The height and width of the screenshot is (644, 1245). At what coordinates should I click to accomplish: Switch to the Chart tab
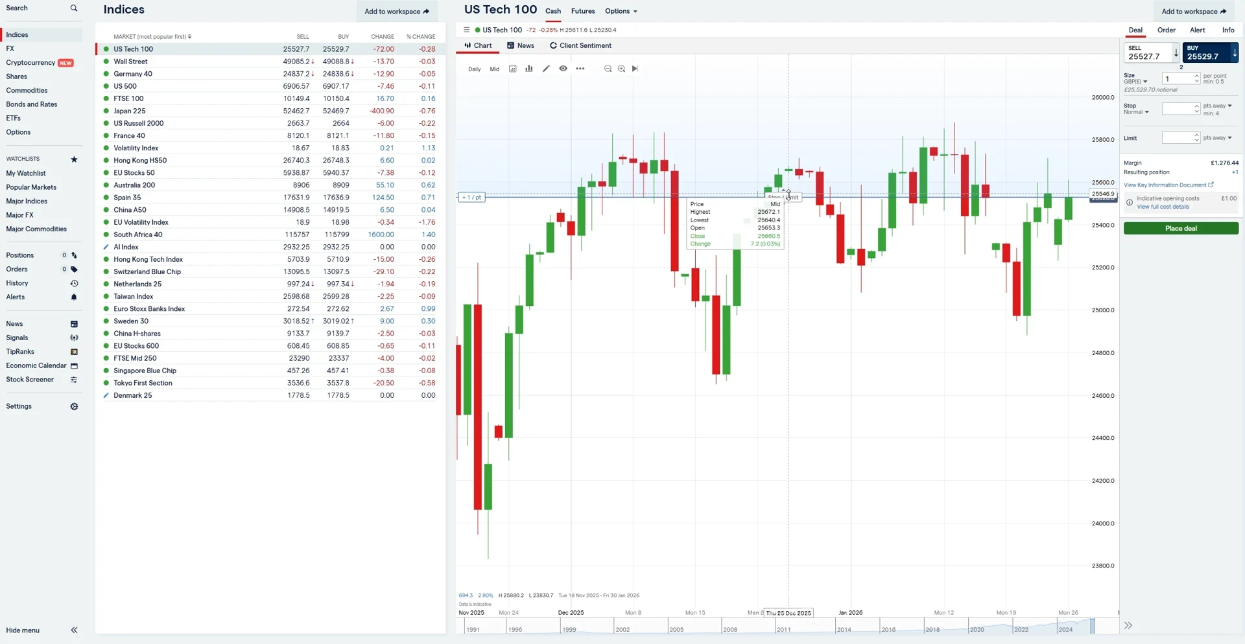(479, 46)
